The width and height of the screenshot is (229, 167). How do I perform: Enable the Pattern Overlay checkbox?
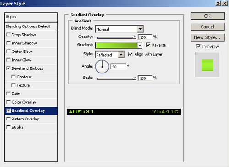(x=9, y=119)
